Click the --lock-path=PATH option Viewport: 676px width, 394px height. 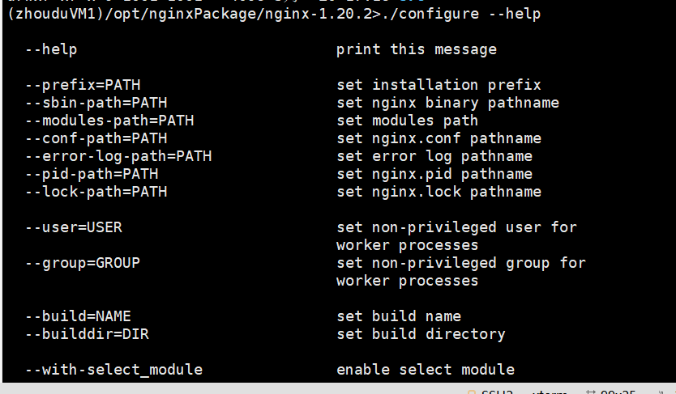(96, 192)
